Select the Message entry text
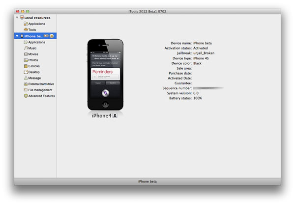The width and height of the screenshot is (295, 205). point(34,78)
